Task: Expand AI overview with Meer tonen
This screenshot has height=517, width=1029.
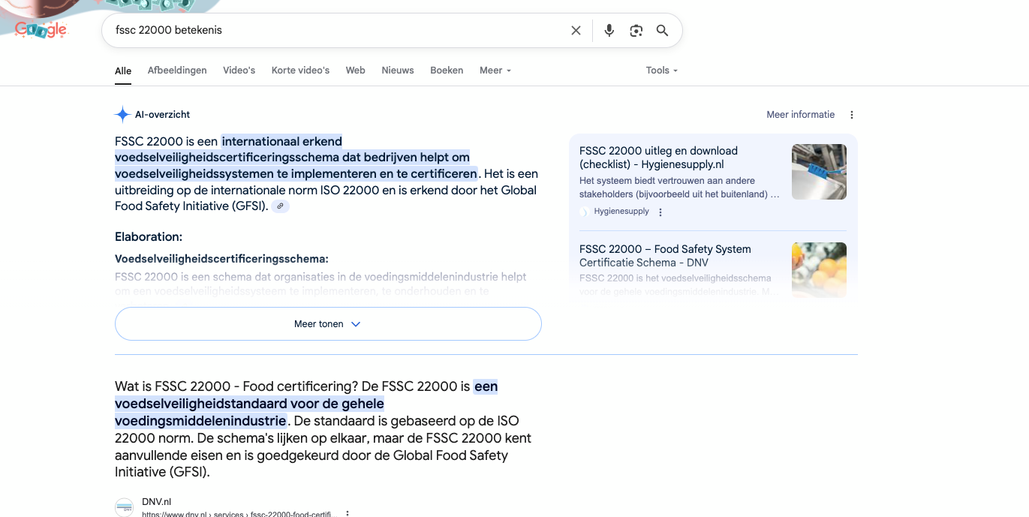Action: [x=328, y=324]
